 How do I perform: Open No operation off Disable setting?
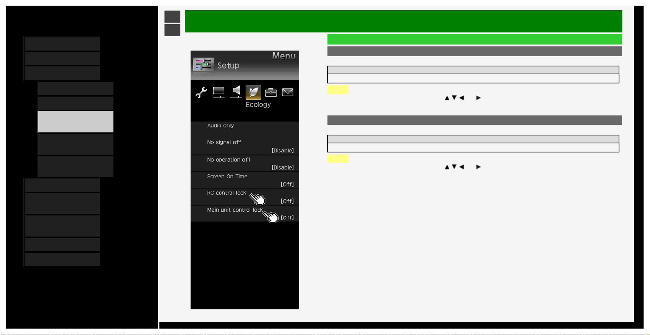coord(283,167)
